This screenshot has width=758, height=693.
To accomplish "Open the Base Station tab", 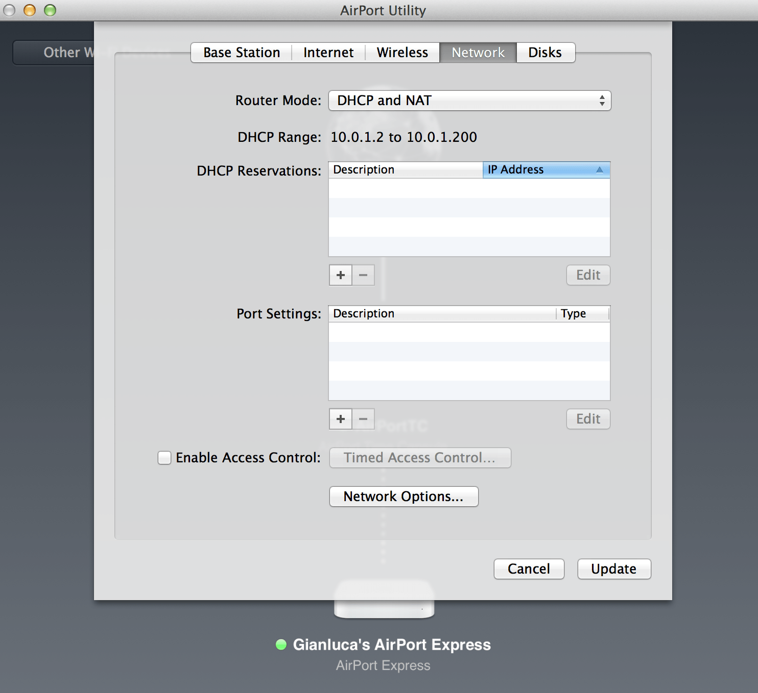I will pos(241,52).
